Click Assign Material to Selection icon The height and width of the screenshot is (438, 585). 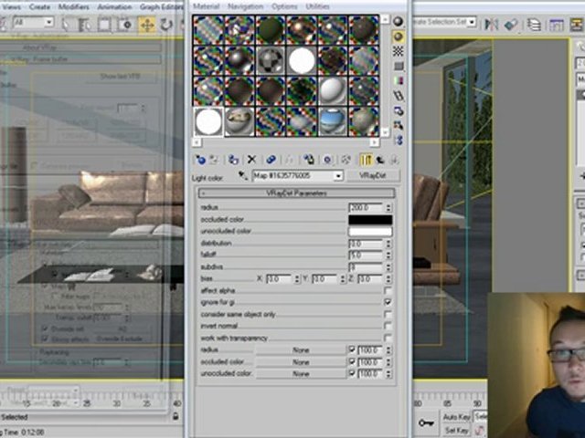tap(234, 160)
